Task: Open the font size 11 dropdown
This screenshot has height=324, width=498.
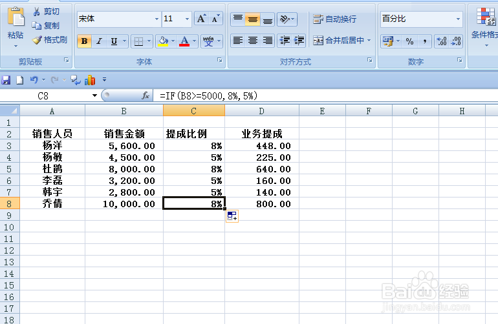Action: coord(187,19)
